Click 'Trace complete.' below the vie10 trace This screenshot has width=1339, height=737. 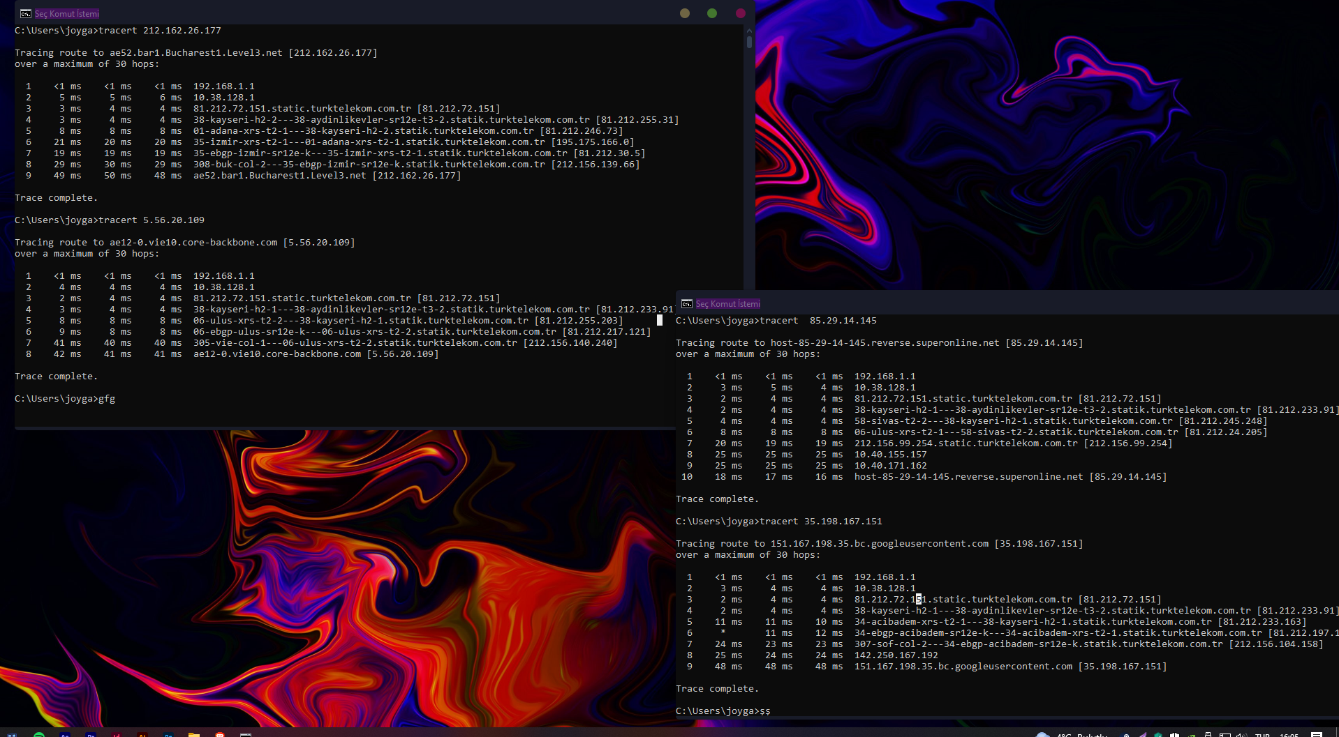[57, 377]
